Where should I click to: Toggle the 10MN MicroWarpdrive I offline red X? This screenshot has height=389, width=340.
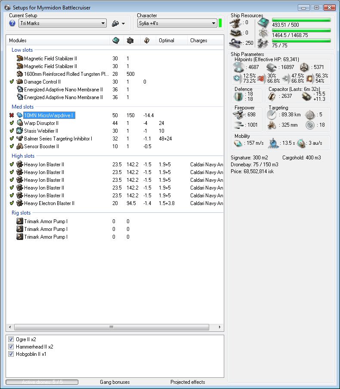point(12,115)
